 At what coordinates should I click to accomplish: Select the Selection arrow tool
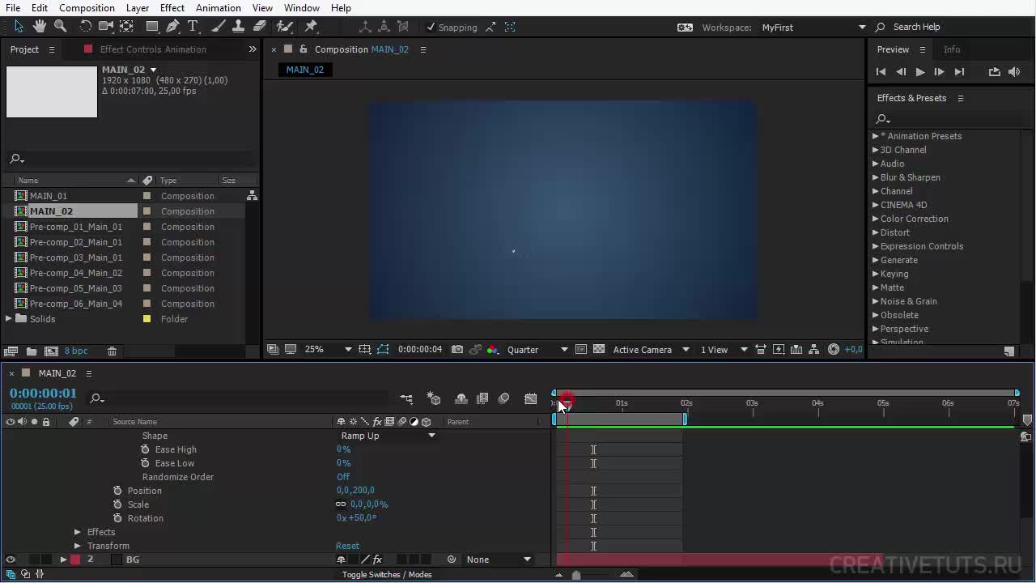coord(19,27)
